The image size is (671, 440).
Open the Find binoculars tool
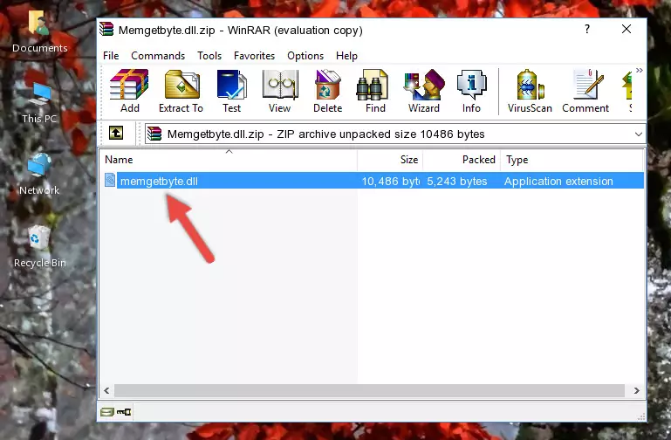375,91
